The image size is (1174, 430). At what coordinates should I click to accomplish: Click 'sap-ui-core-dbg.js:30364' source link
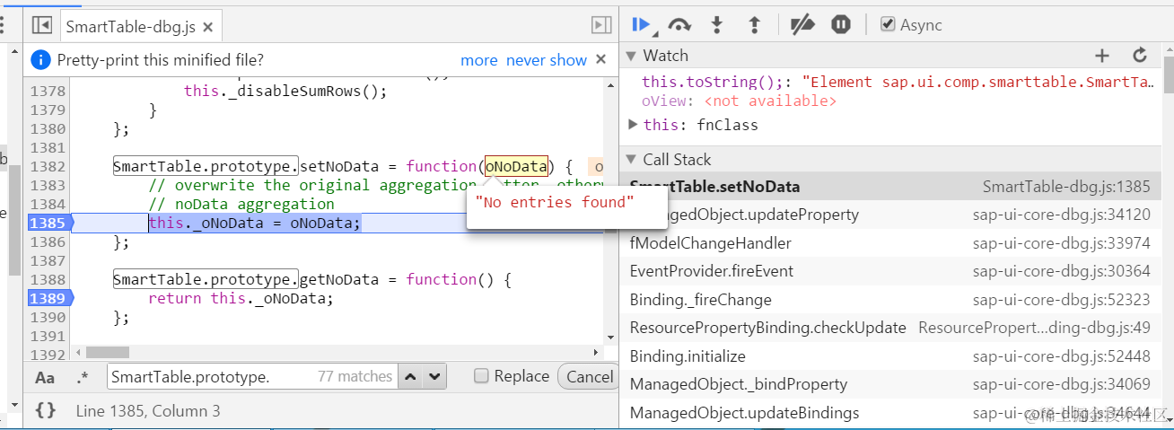coord(1061,271)
